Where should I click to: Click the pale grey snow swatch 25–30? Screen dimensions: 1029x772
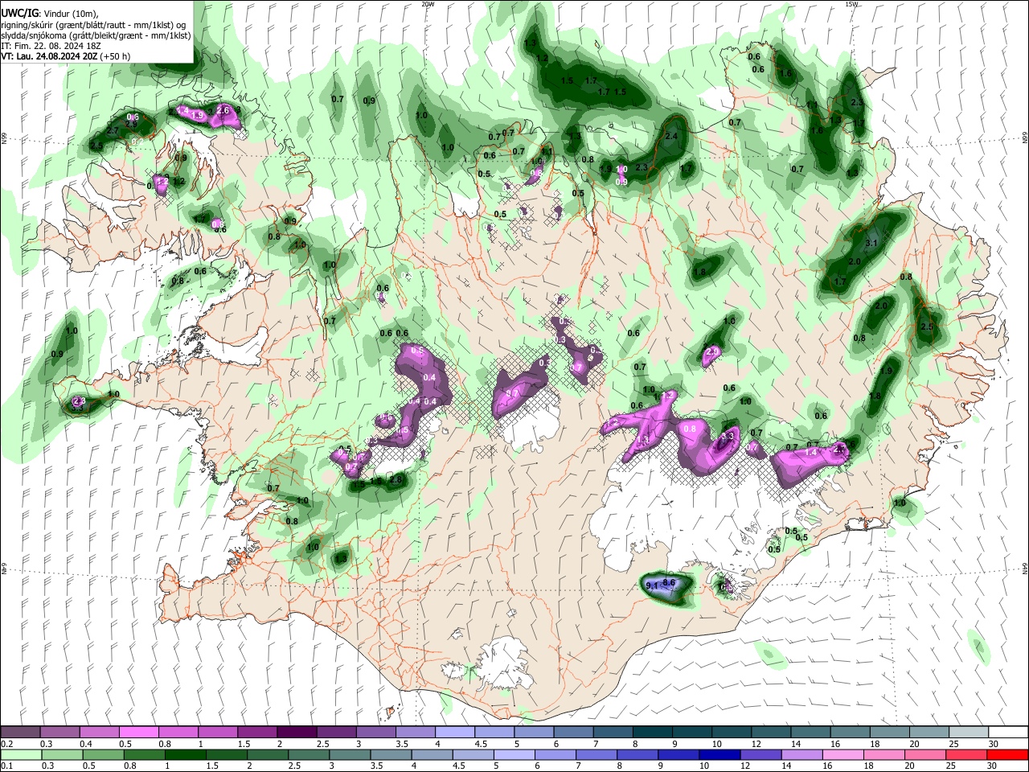coord(969,732)
